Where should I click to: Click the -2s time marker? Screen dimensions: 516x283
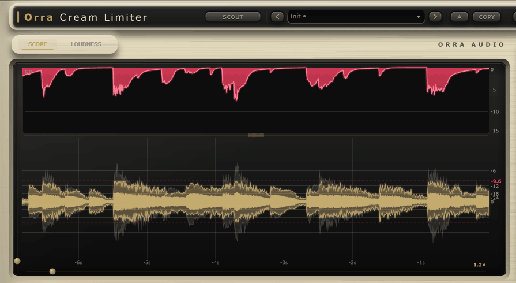[352, 263]
